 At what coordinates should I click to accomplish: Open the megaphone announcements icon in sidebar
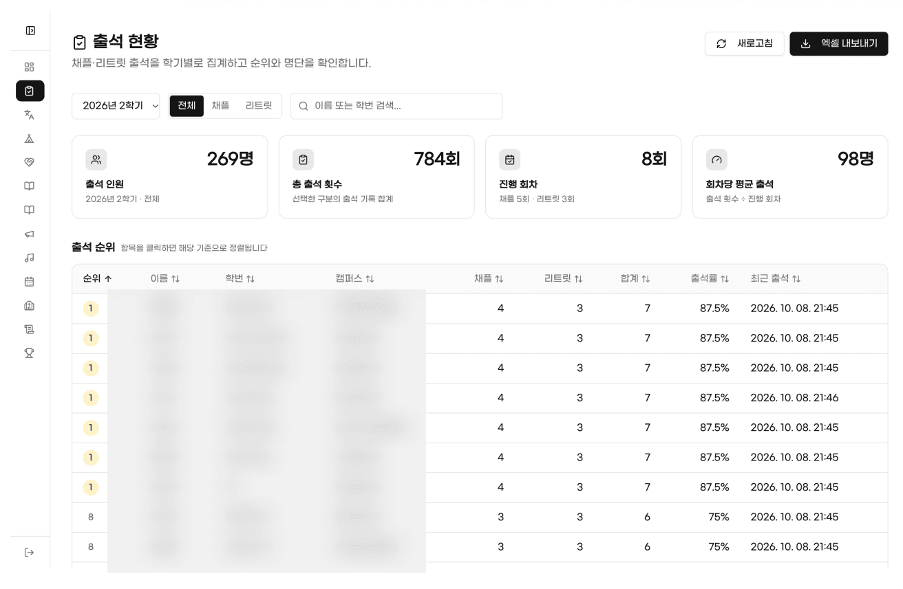[30, 234]
